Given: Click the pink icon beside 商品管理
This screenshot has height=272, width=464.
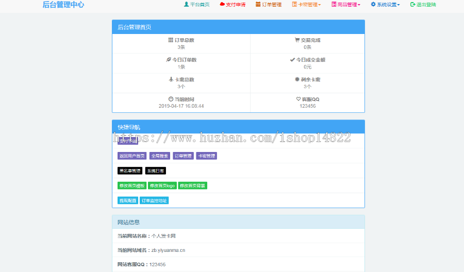Looking at the screenshot, I should [x=334, y=4].
